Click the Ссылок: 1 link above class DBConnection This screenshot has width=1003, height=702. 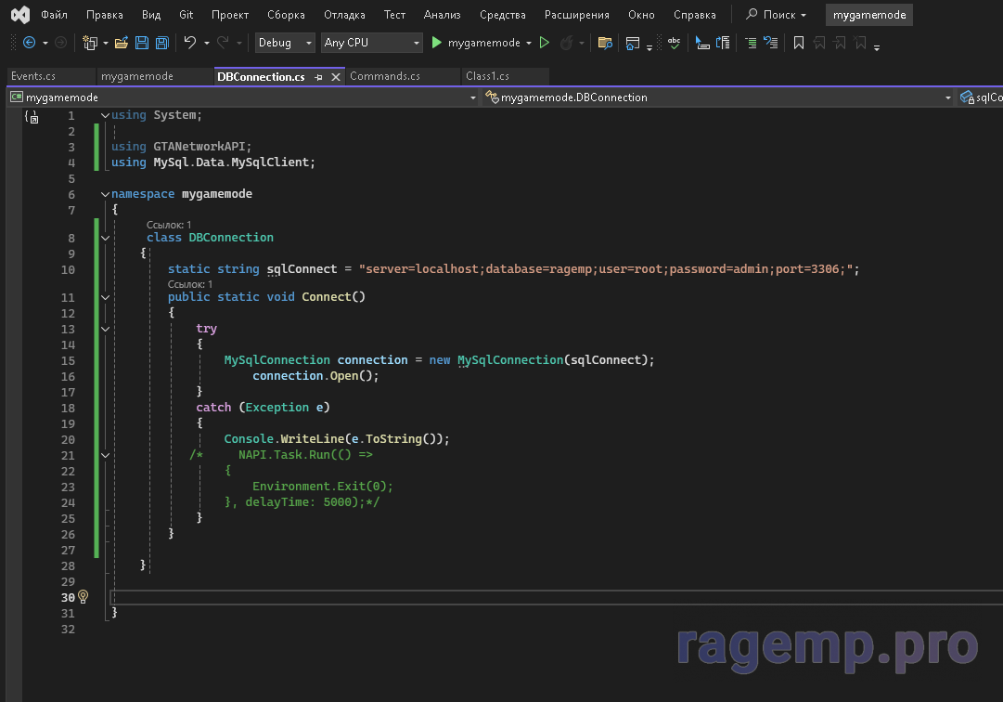[x=169, y=225]
